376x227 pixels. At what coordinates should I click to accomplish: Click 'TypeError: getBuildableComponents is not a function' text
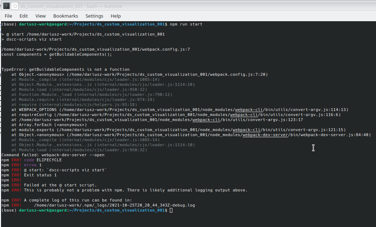(x=65, y=69)
